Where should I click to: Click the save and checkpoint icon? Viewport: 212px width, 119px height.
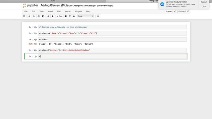(x=24, y=16)
